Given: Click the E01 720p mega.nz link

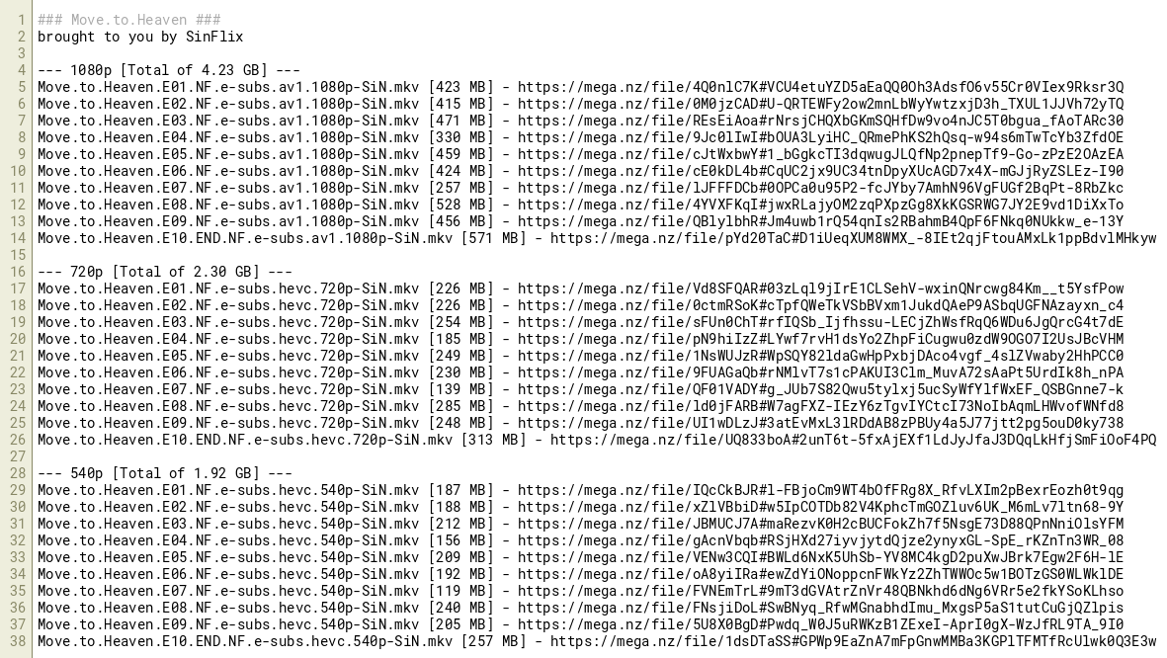Looking at the screenshot, I should pos(820,288).
